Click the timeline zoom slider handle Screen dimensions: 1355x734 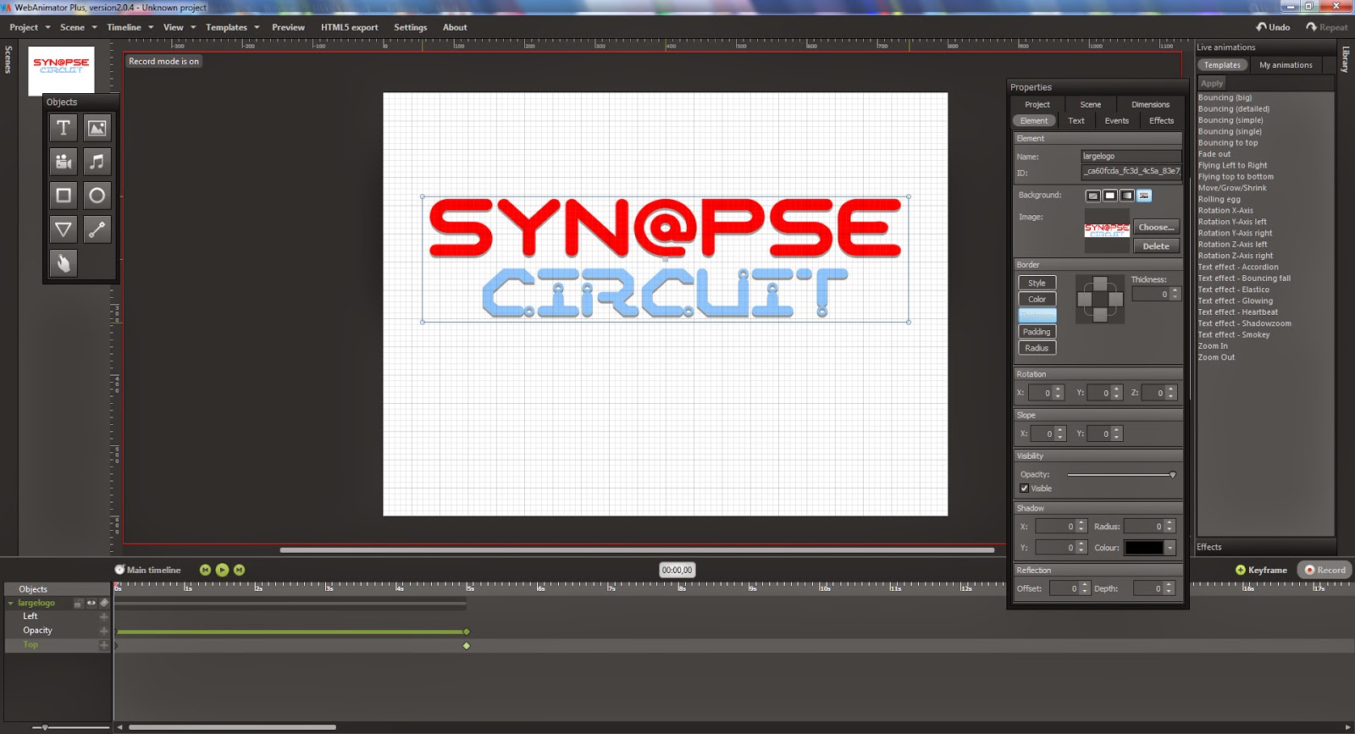[45, 727]
